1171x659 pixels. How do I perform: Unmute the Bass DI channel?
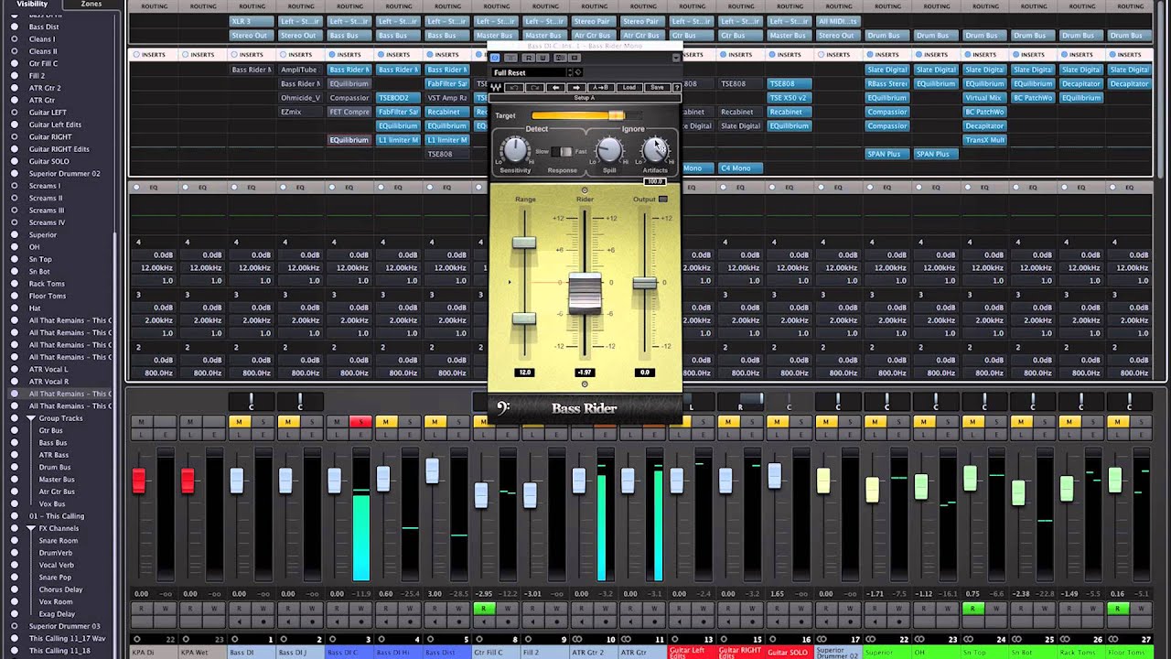tap(239, 422)
